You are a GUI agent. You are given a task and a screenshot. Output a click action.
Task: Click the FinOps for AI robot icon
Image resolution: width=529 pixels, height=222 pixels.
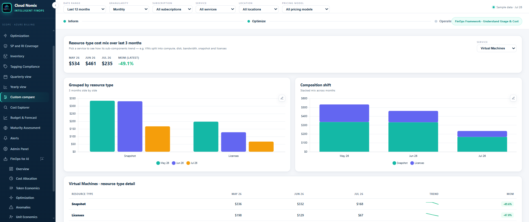[5, 159]
